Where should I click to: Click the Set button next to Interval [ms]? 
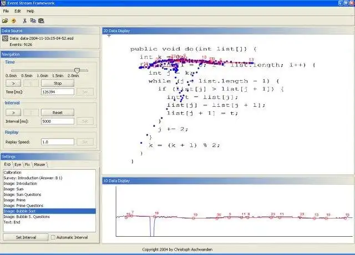click(x=85, y=121)
